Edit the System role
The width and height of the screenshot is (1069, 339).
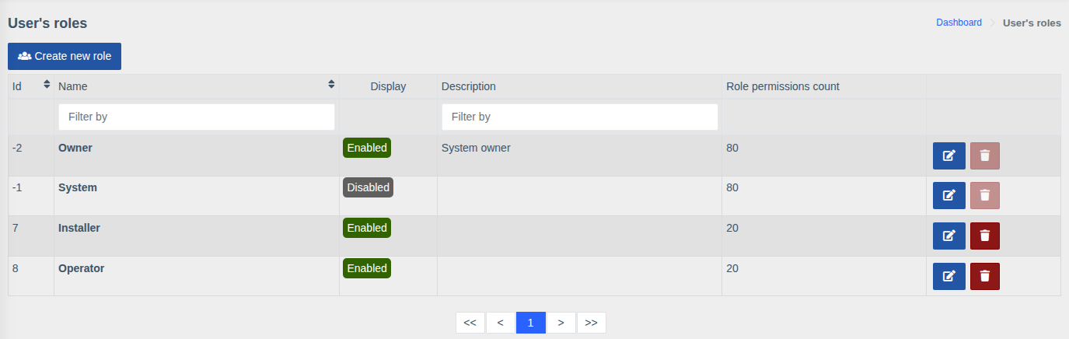point(949,195)
